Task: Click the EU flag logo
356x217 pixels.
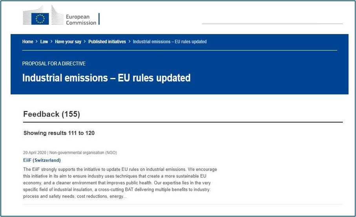Action: 40,18
